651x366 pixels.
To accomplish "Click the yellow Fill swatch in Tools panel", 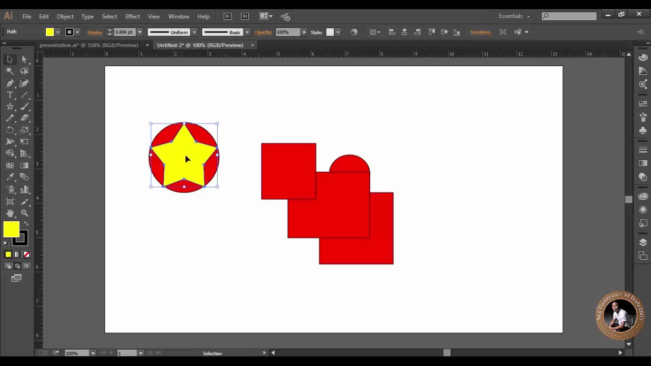I will pos(11,230).
